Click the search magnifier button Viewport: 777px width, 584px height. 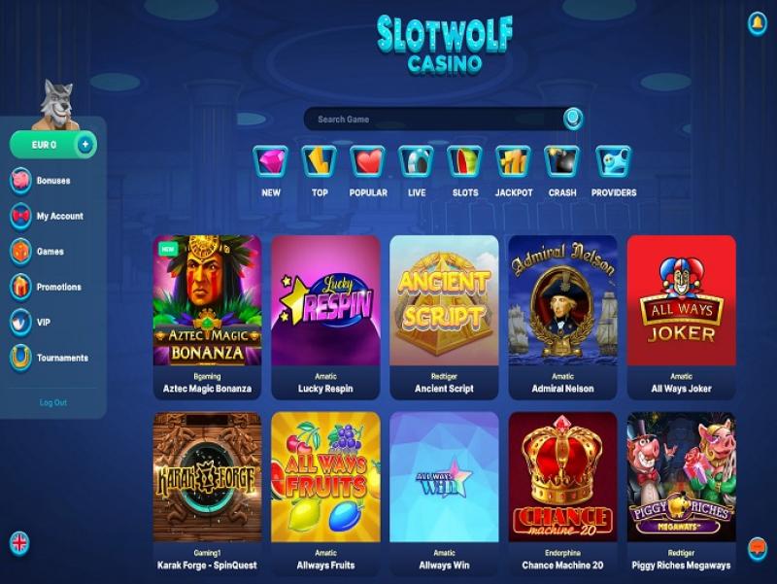click(x=573, y=119)
